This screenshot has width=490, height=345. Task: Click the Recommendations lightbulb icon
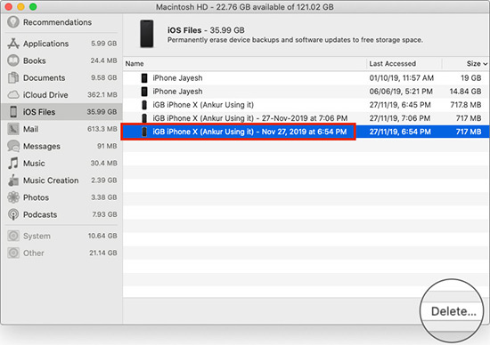[x=13, y=22]
